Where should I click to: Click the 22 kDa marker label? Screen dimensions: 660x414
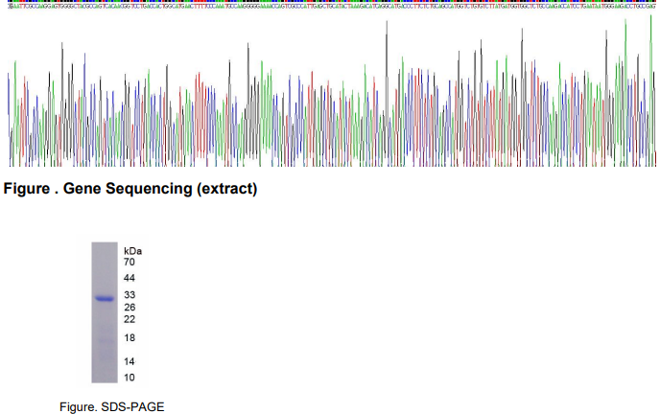130,319
